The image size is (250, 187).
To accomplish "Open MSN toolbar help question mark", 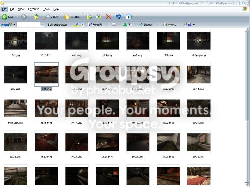I will pyautogui.click(x=190, y=25).
